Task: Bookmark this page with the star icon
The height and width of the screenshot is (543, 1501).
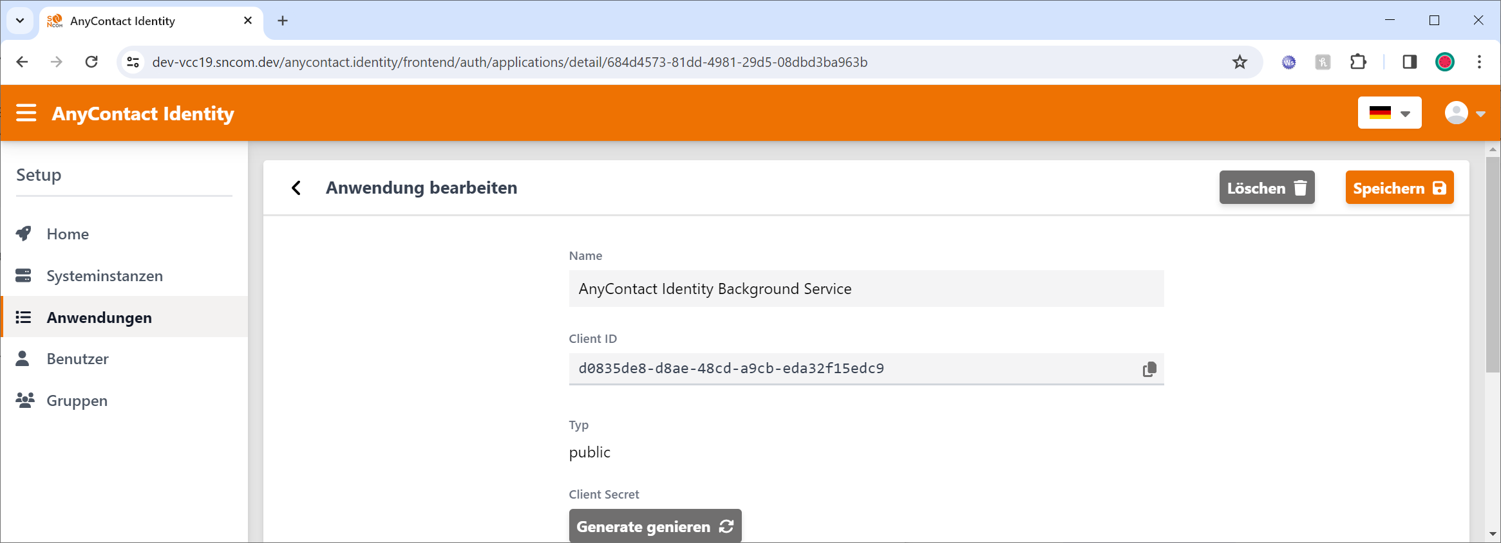Action: (1240, 62)
